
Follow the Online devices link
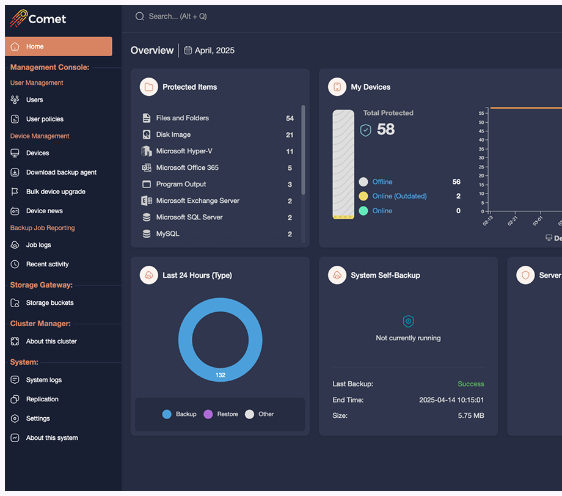(382, 211)
